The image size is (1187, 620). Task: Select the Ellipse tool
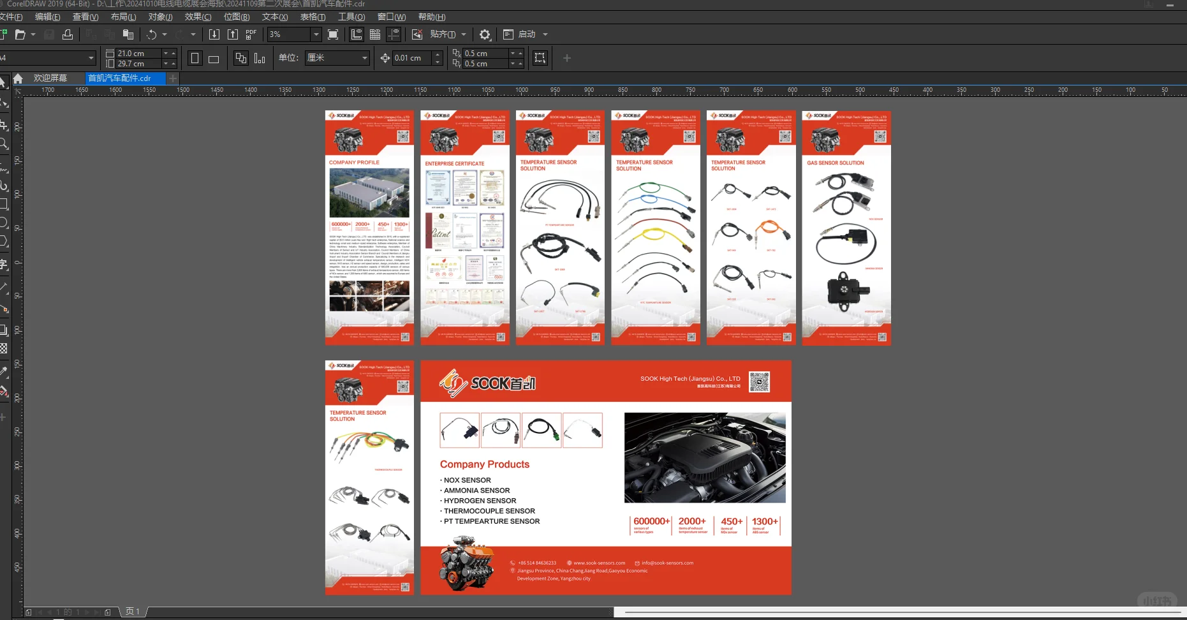[3, 223]
